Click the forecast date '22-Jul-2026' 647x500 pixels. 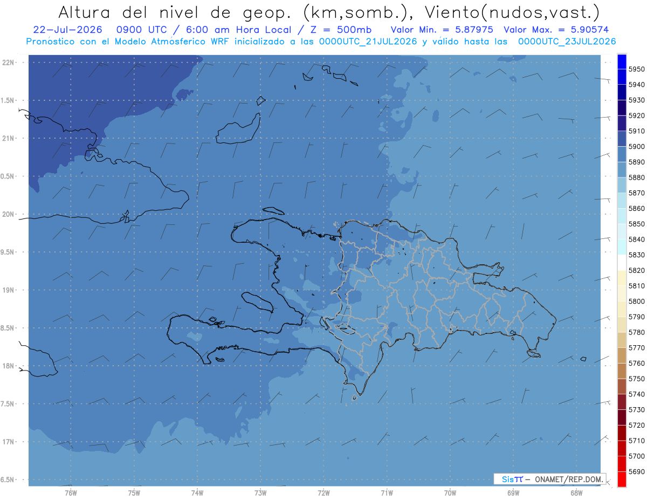[x=67, y=30]
